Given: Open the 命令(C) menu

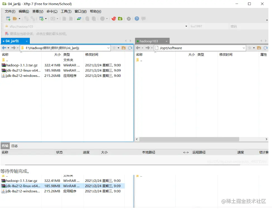Looking at the screenshot, I should coord(52,11).
